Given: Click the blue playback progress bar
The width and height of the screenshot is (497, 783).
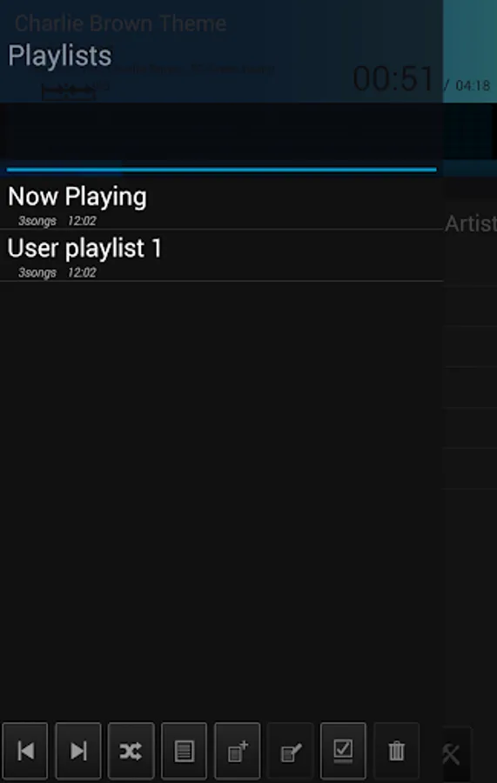Looking at the screenshot, I should tap(221, 170).
